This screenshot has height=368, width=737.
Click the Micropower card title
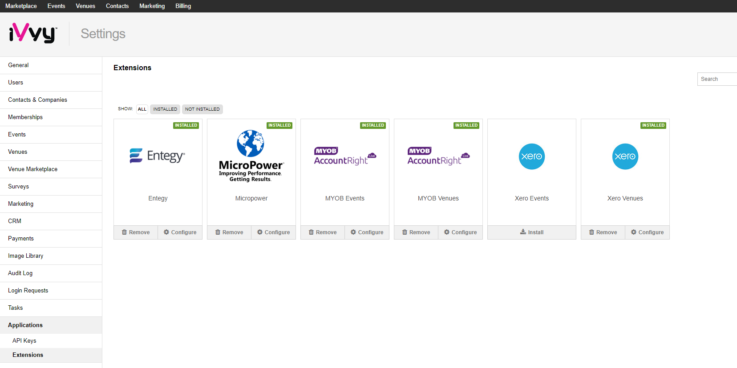click(251, 198)
